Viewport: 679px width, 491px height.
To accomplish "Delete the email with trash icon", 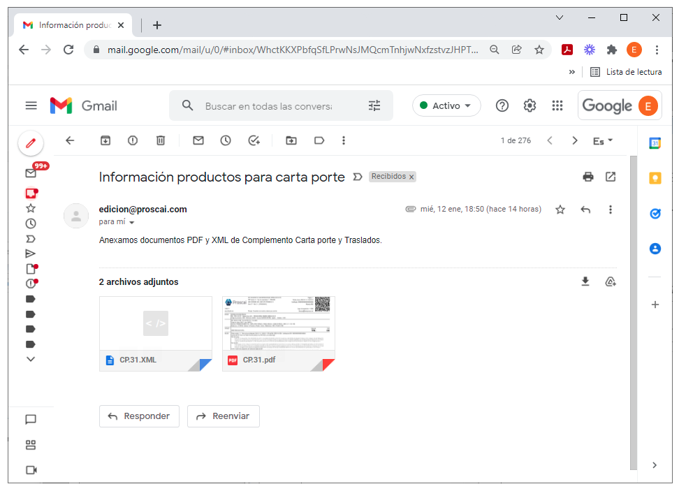I will (x=161, y=140).
